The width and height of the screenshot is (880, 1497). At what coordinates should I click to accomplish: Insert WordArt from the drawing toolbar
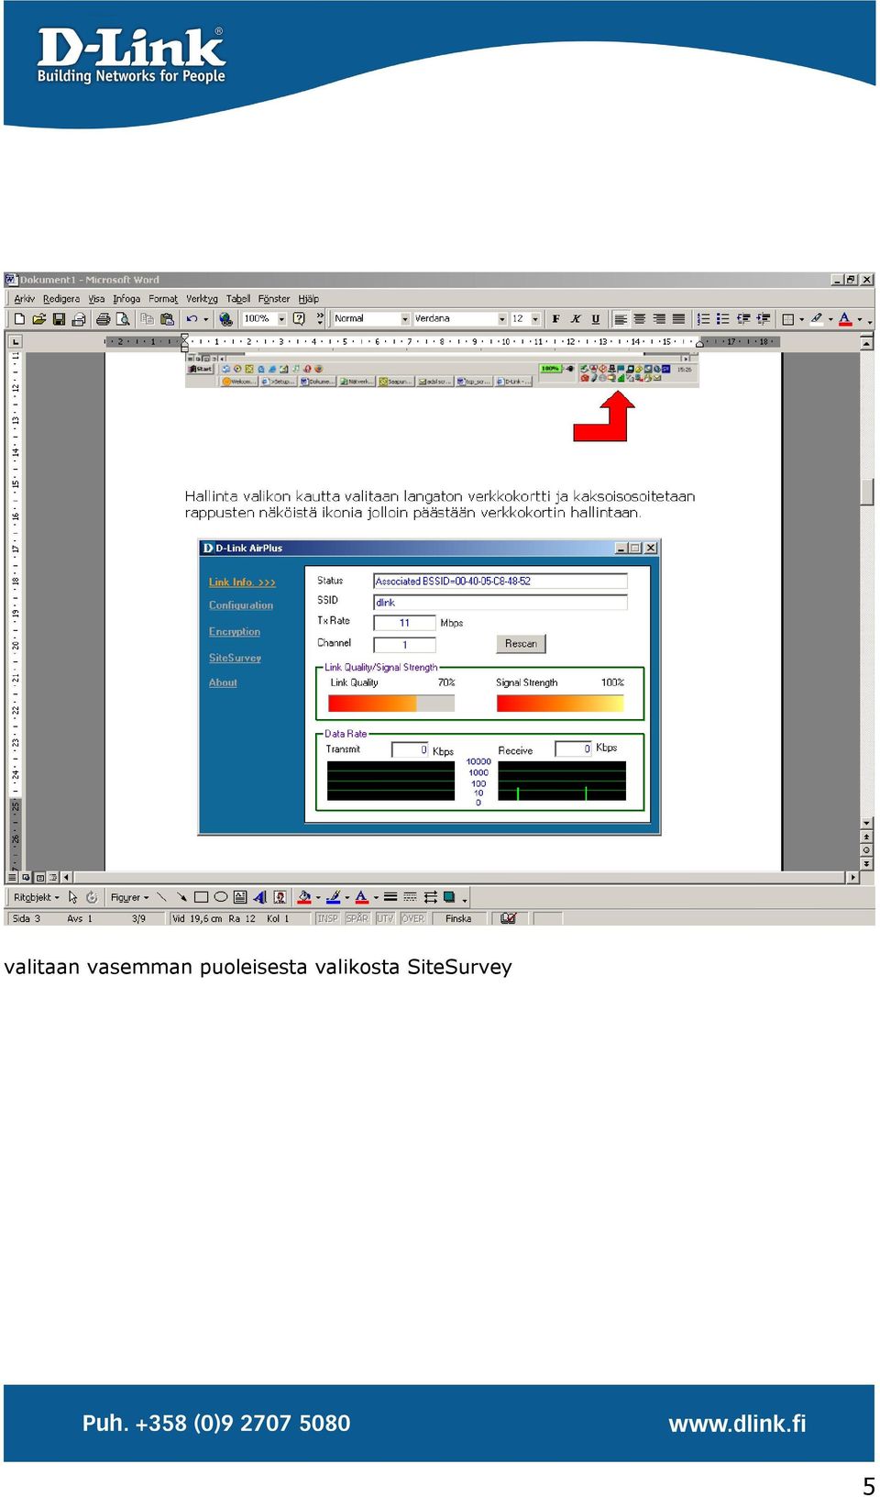tap(260, 897)
